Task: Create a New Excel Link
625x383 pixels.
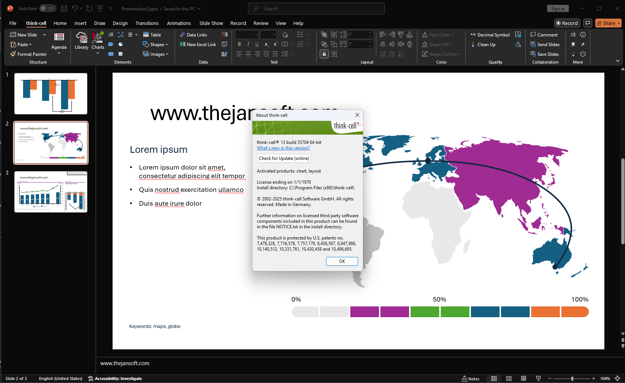Action: 198,44
